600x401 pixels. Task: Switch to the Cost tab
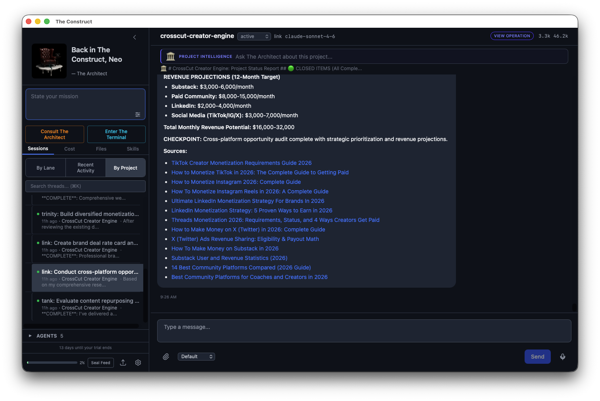[x=69, y=149]
